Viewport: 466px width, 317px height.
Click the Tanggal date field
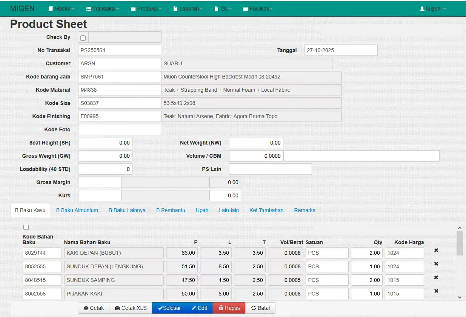coord(341,50)
